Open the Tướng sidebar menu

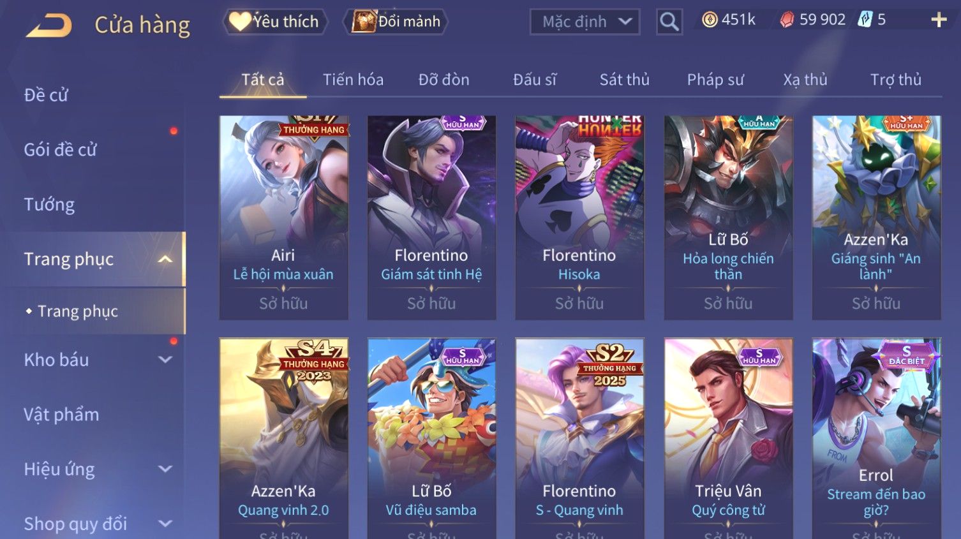(x=49, y=204)
